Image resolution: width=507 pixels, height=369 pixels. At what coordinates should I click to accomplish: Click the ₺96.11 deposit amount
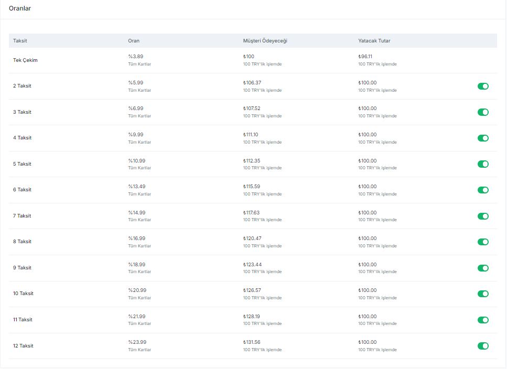(365, 57)
